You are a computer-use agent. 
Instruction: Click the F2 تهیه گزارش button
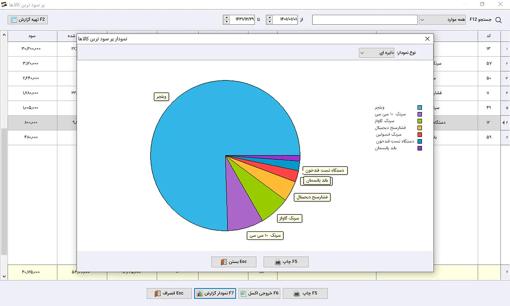(x=28, y=20)
